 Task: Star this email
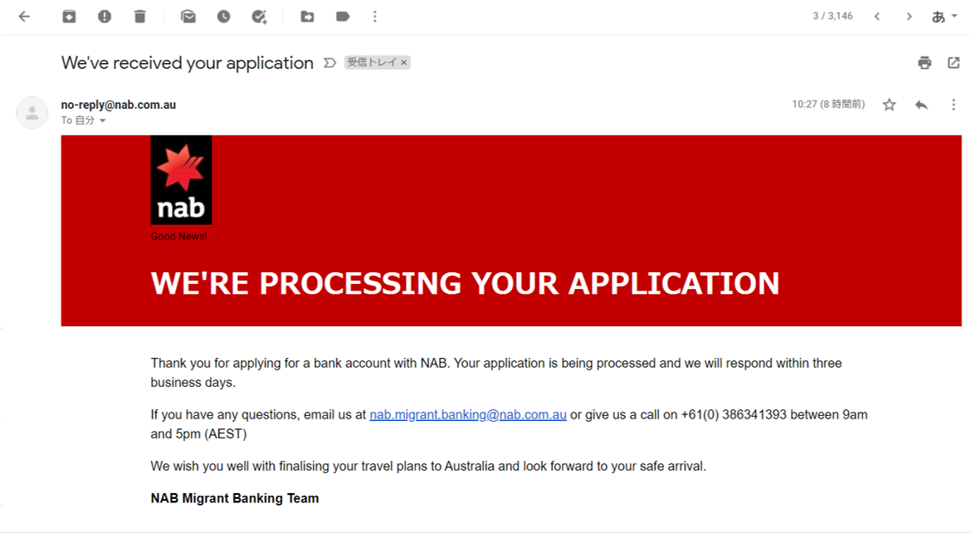[890, 105]
